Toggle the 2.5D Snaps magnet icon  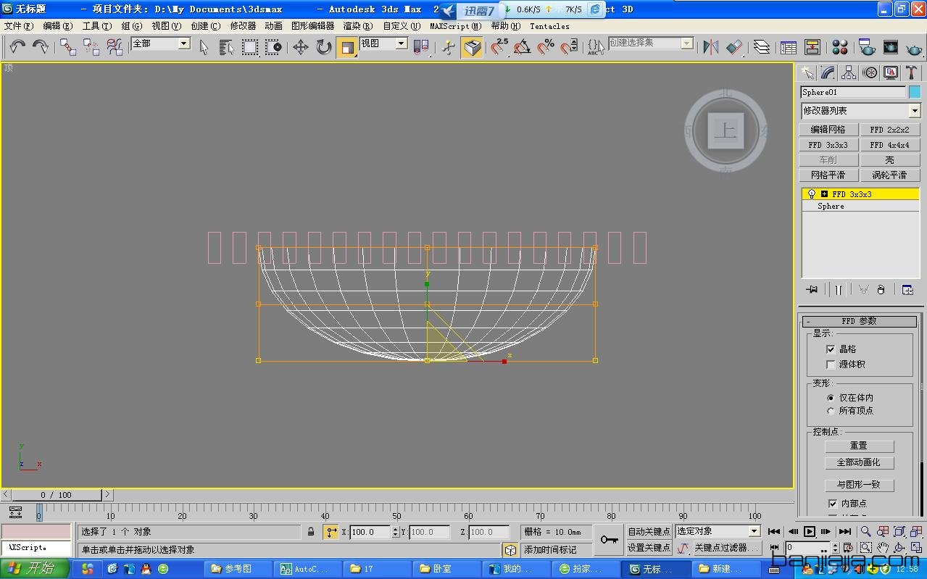499,47
